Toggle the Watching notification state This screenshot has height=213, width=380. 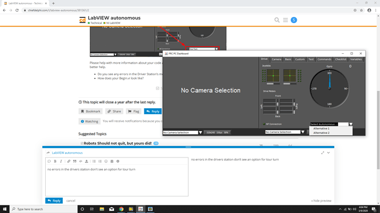89,121
